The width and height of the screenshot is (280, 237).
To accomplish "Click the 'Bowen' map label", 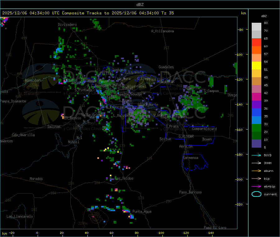I will tap(207, 139).
